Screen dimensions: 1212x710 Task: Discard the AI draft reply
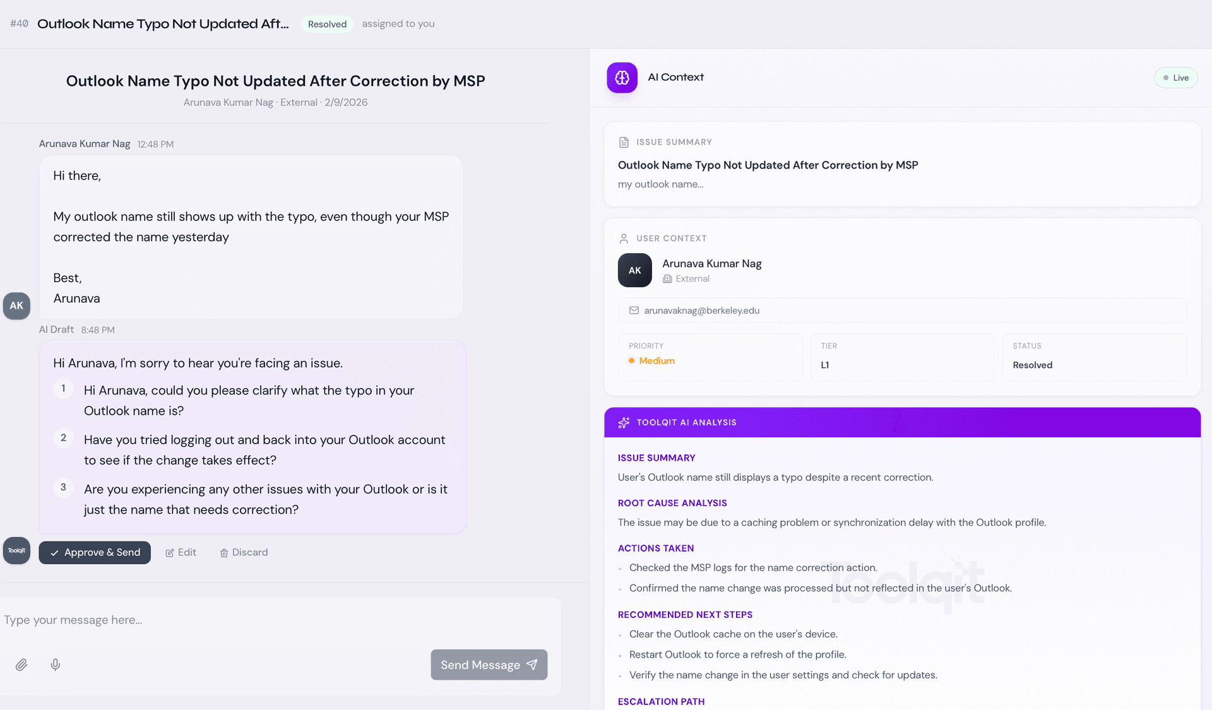coord(244,553)
